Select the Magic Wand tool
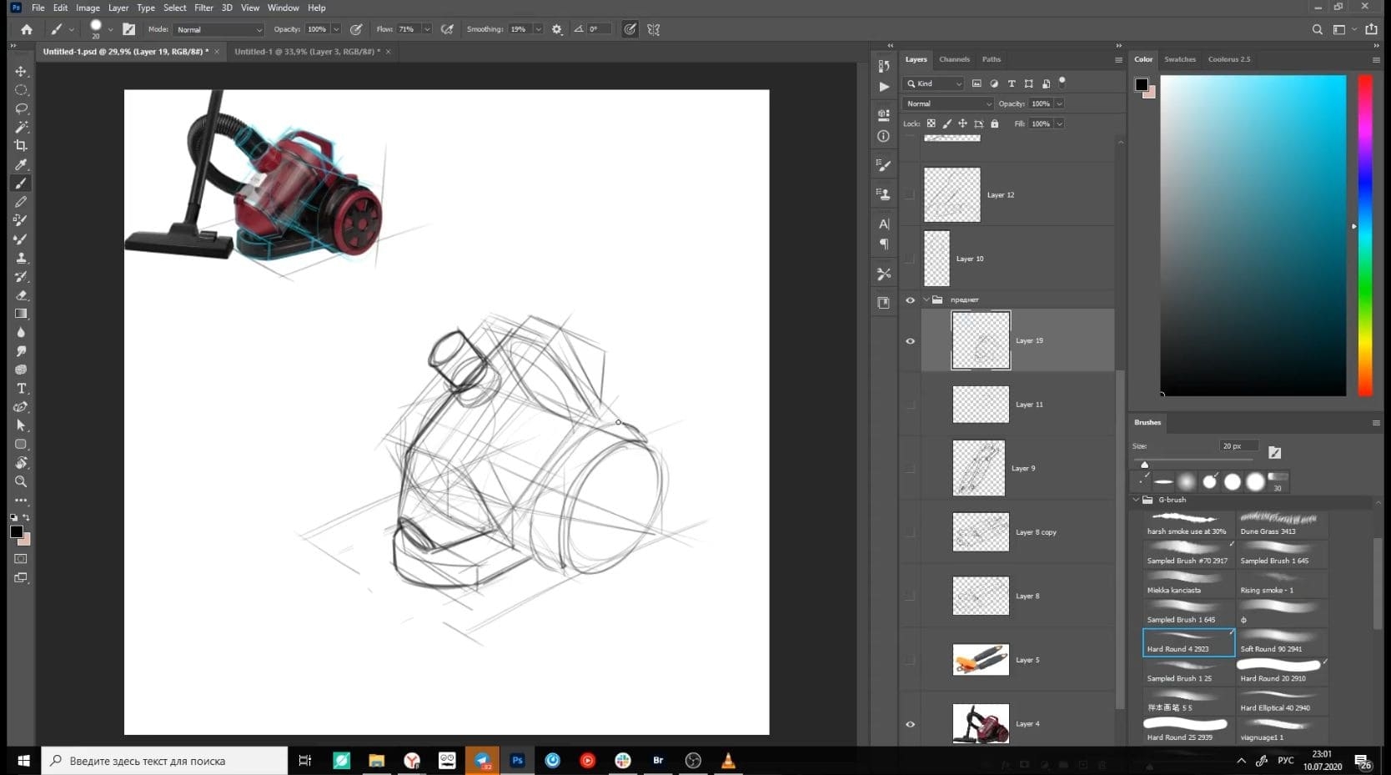The image size is (1391, 775). point(21,127)
